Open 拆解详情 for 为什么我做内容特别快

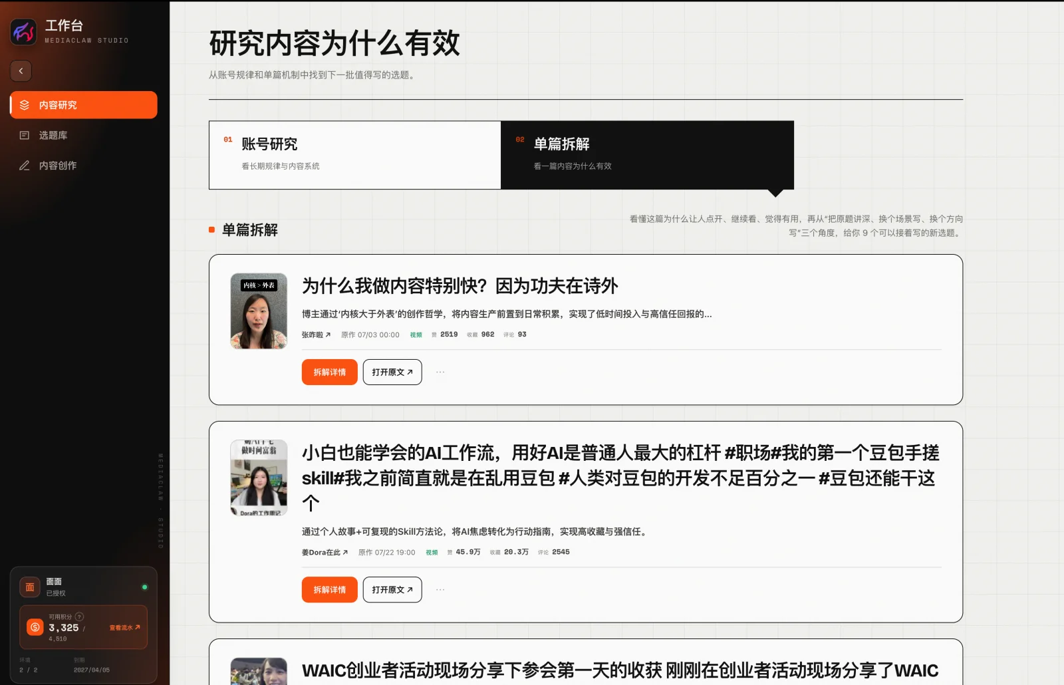[330, 372]
